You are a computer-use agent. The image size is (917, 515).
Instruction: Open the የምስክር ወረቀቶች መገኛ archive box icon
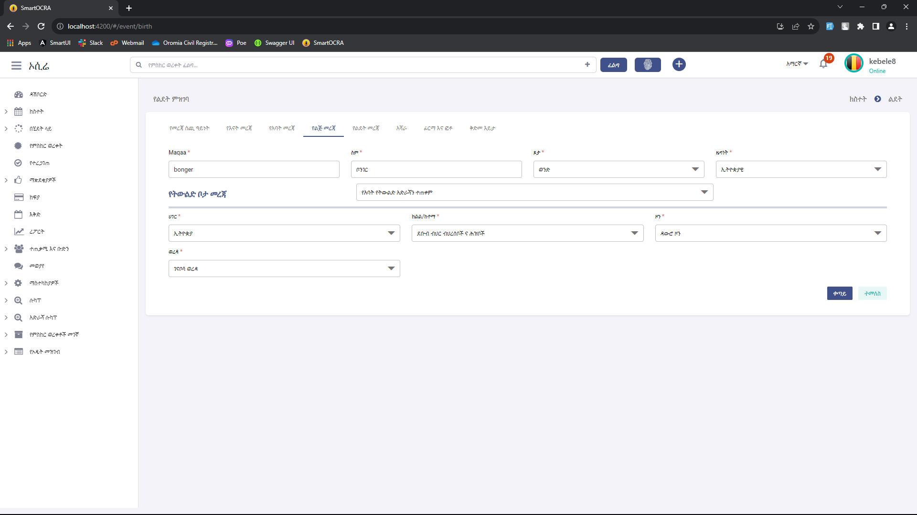[x=19, y=335]
